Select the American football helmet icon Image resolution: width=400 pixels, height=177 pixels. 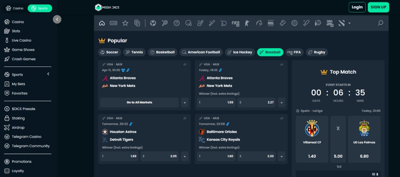click(188, 23)
